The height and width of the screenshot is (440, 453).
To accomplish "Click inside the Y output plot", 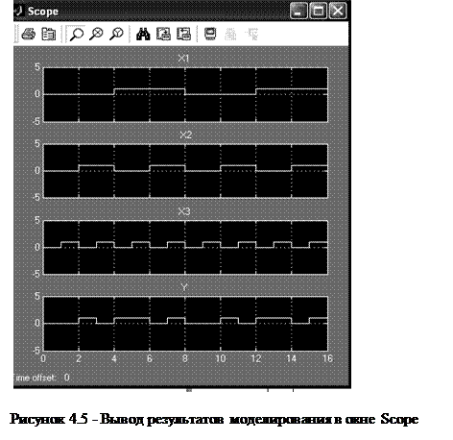I will 185,324.
